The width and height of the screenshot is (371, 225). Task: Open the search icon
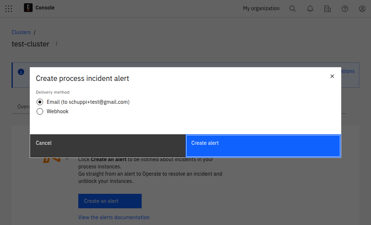(x=292, y=8)
